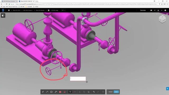Open the comments panel icon

coord(151,10)
